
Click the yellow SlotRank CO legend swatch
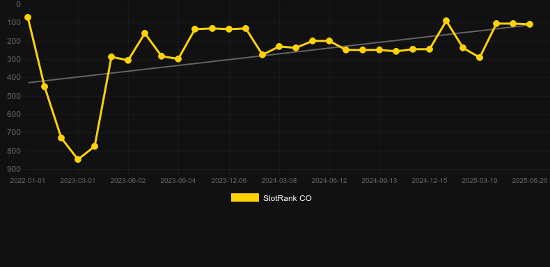[x=245, y=197]
